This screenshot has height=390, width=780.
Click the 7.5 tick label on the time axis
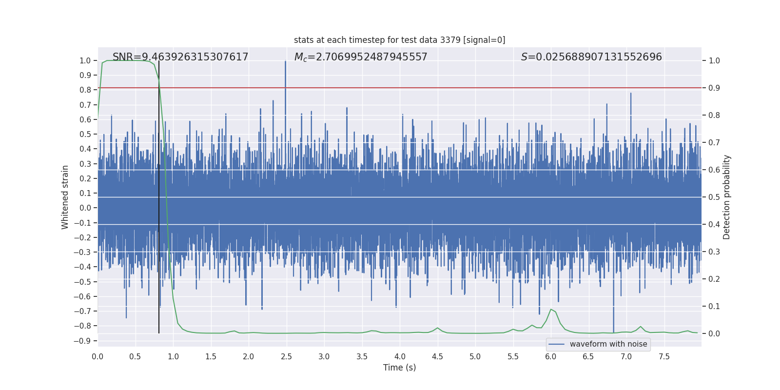(x=664, y=356)
